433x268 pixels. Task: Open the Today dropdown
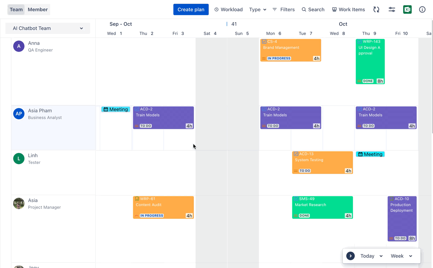(x=371, y=256)
